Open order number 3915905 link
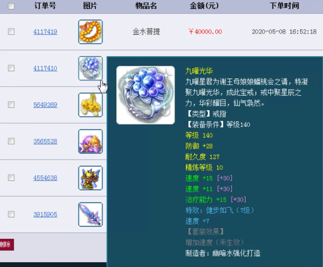 tap(46, 214)
